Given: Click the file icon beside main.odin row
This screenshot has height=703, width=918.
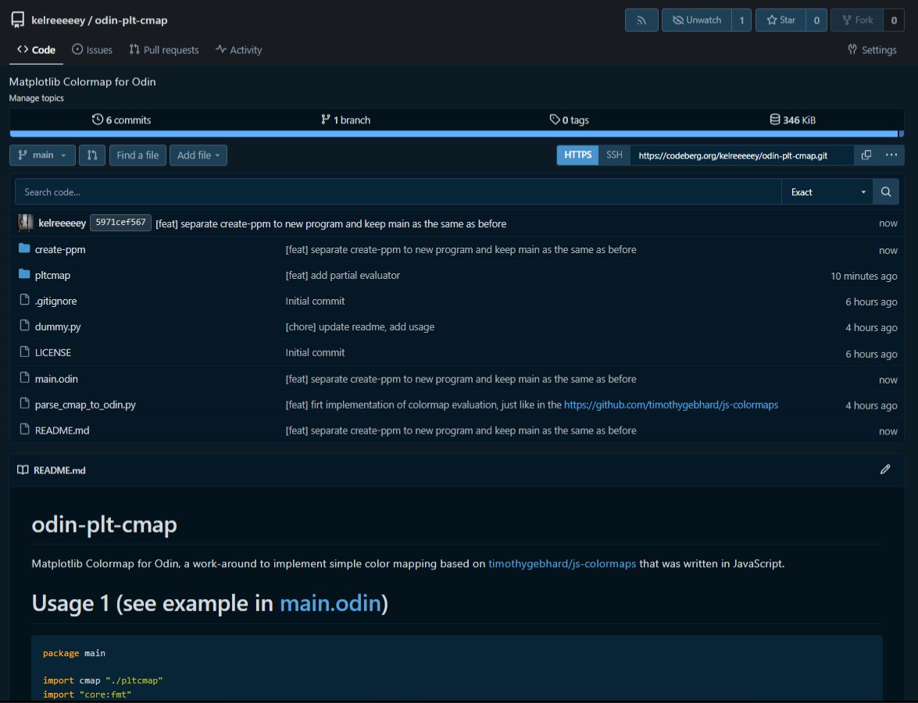Looking at the screenshot, I should (24, 377).
